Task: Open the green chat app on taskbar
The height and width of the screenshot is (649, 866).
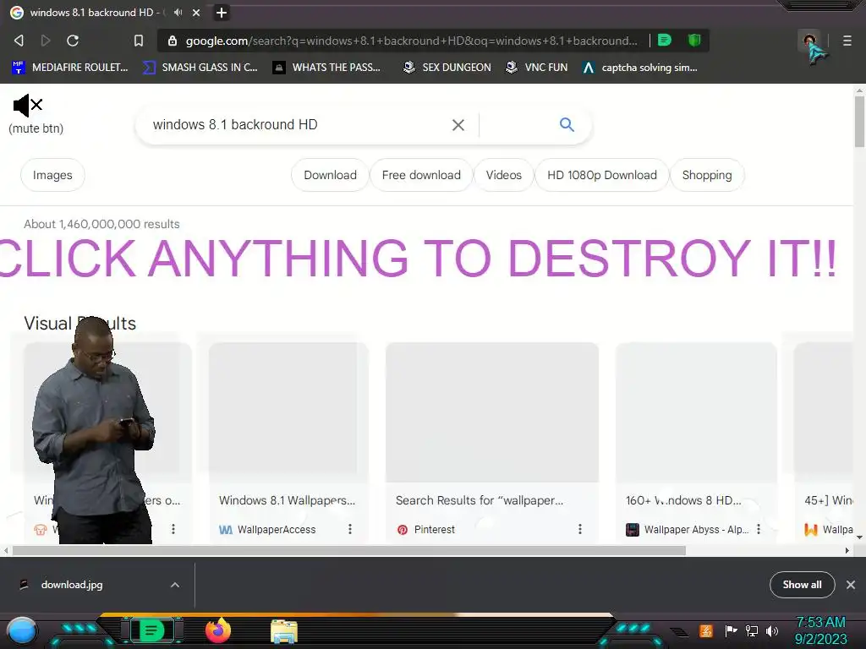Action: (x=151, y=630)
